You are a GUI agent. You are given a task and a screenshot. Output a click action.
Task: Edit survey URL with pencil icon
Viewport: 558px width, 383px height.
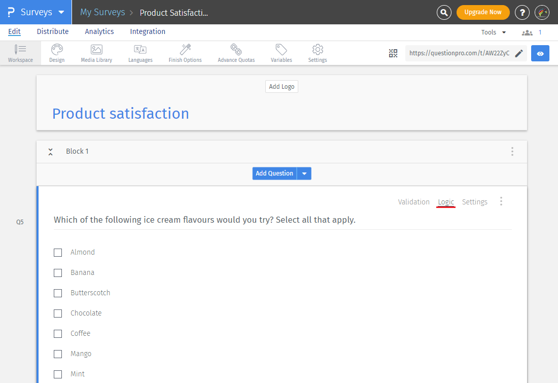click(519, 53)
